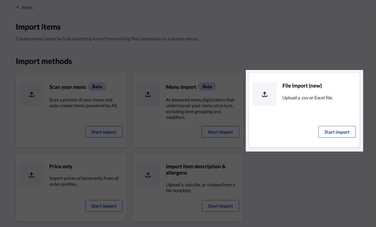Image resolution: width=376 pixels, height=227 pixels.
Task: Start import for Scan your menu
Action: pyautogui.click(x=104, y=132)
